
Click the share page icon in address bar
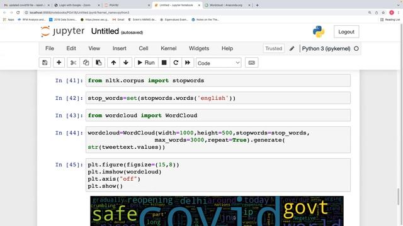click(x=377, y=13)
